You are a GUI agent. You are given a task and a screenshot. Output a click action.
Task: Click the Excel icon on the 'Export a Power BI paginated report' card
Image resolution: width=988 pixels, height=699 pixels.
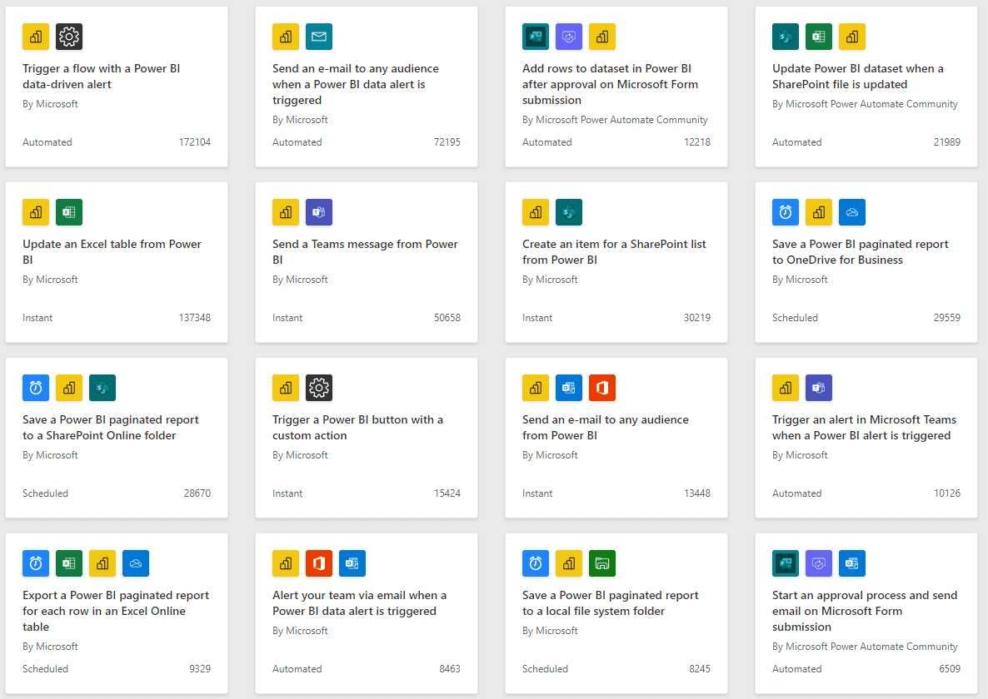[69, 563]
